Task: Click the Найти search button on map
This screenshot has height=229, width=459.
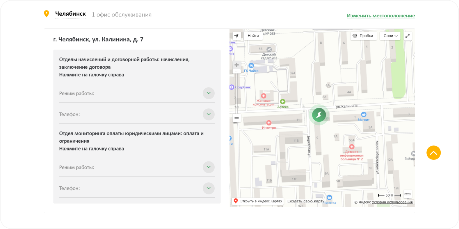Action: (253, 36)
